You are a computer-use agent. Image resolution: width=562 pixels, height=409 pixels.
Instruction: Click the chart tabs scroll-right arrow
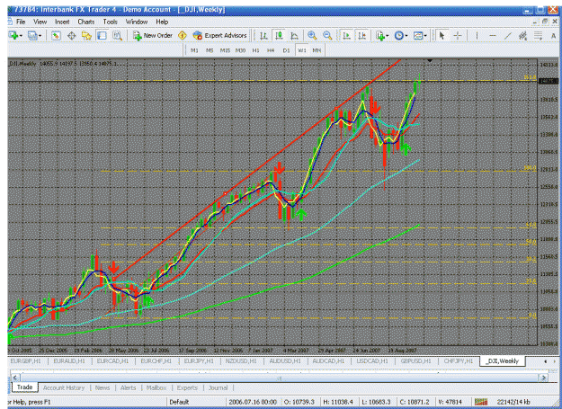(x=555, y=361)
